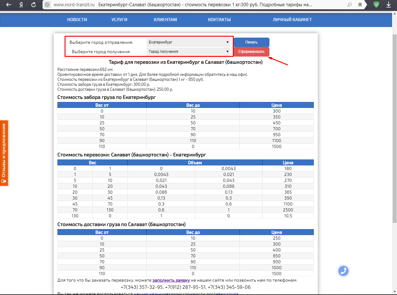Bookmark this page using the bookmark icon
This screenshot has width=397, height=295.
pos(360,5)
